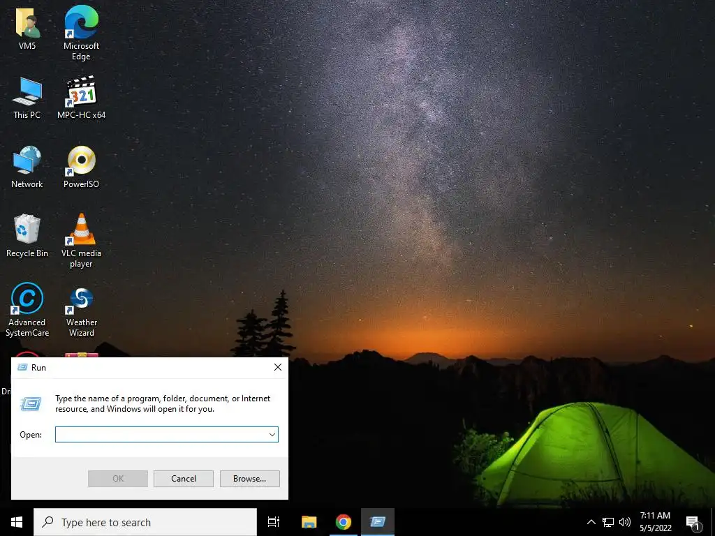Launch Microsoft Edge from desktop
This screenshot has height=536, width=715.
[81, 33]
